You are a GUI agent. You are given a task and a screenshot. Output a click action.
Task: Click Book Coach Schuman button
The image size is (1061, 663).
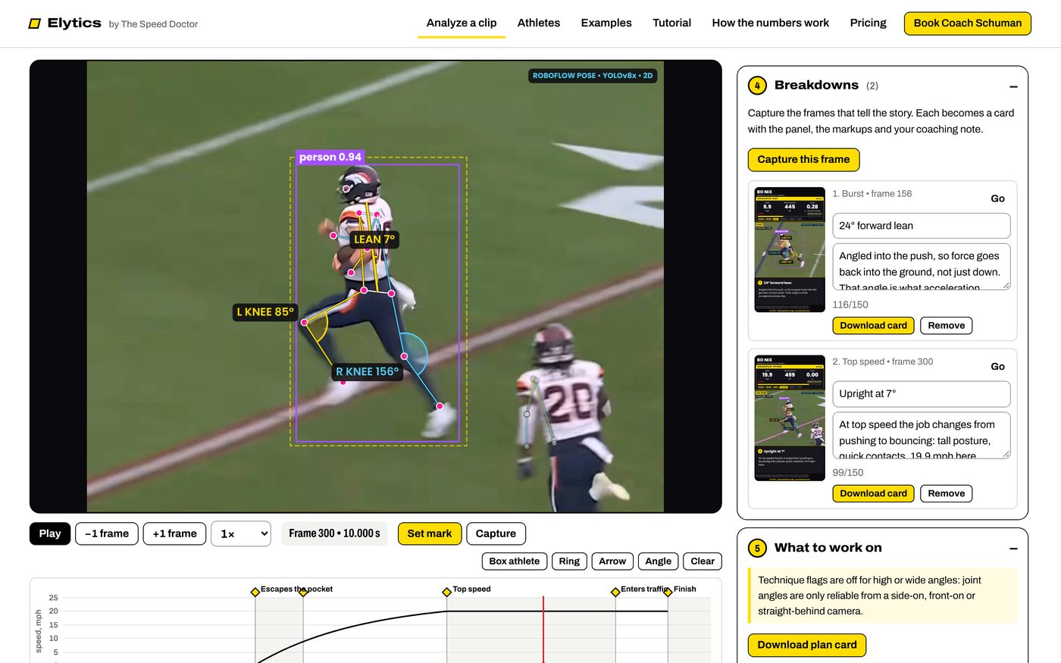968,23
